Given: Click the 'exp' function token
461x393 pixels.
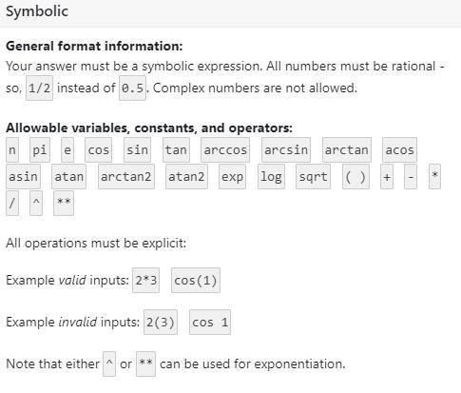Looking at the screenshot, I should pyautogui.click(x=232, y=176).
